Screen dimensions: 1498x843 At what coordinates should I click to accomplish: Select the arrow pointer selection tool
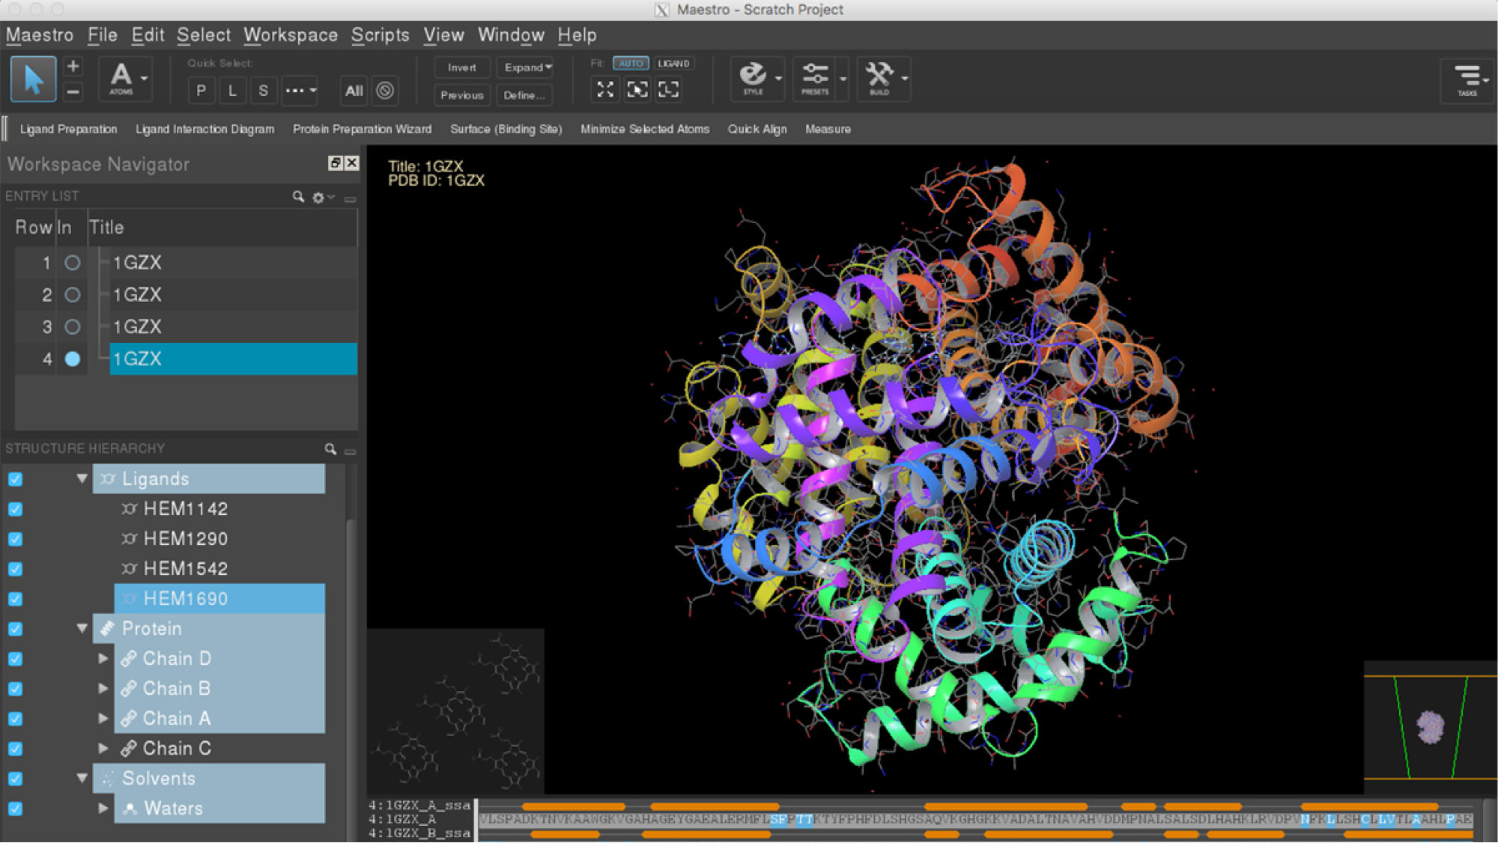tap(33, 79)
